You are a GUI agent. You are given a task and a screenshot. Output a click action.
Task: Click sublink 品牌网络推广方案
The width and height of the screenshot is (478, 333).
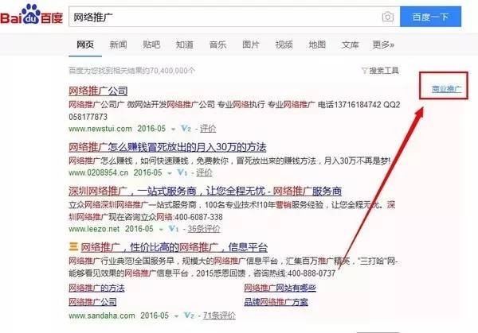point(276,302)
